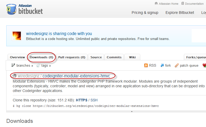
Task: Click the tags label icon
Action: click(38, 65)
